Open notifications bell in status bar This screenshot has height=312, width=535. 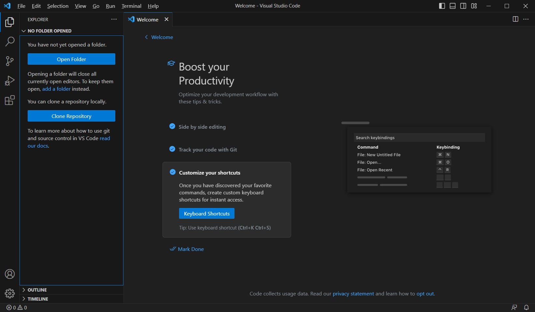pos(526,307)
